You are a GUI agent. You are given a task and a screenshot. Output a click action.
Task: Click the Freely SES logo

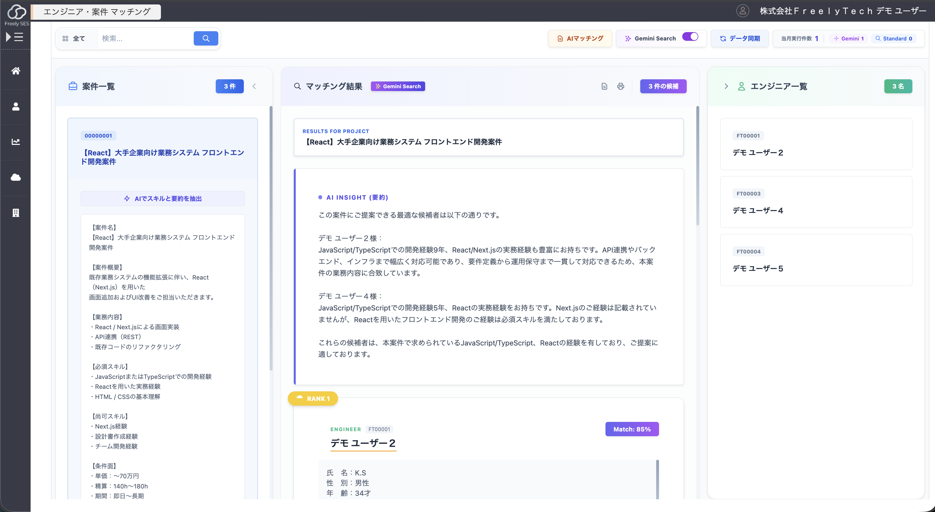(16, 12)
